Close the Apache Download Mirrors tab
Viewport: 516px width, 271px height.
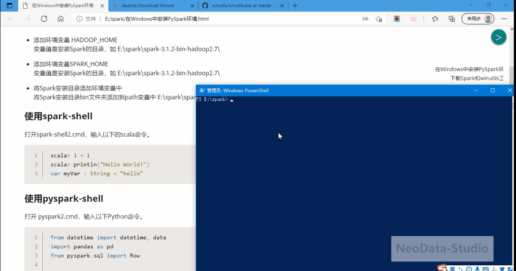point(192,6)
